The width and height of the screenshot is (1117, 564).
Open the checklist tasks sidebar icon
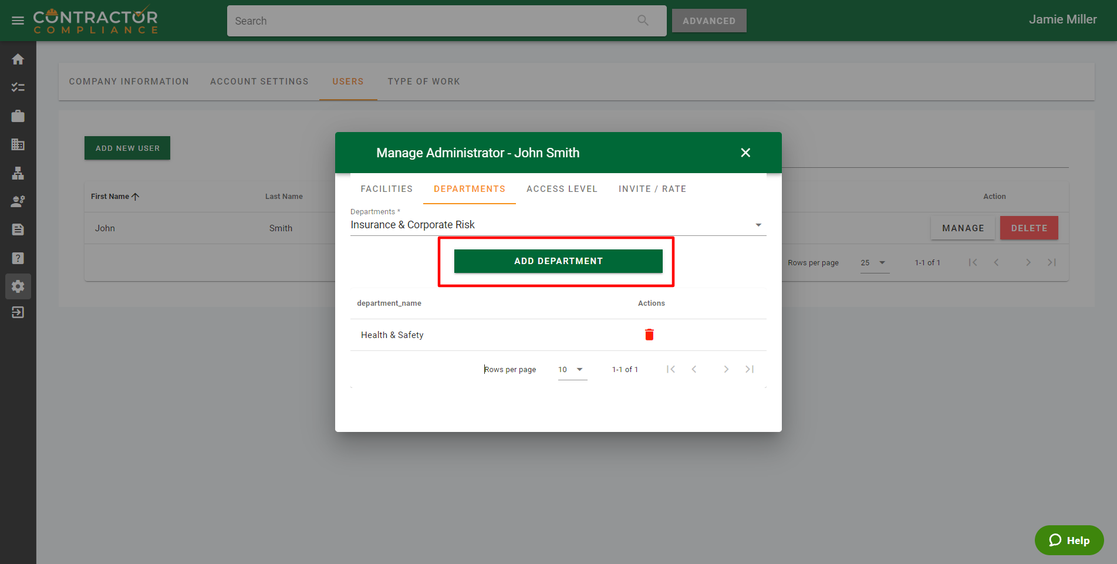[18, 87]
